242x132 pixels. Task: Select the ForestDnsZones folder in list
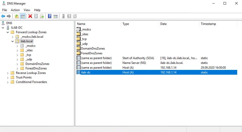(91, 53)
